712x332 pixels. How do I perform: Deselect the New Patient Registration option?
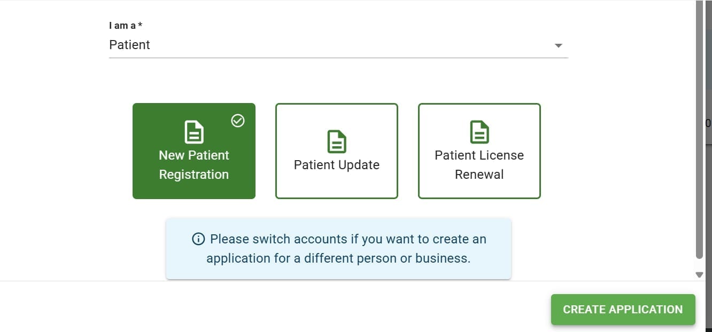click(x=194, y=151)
